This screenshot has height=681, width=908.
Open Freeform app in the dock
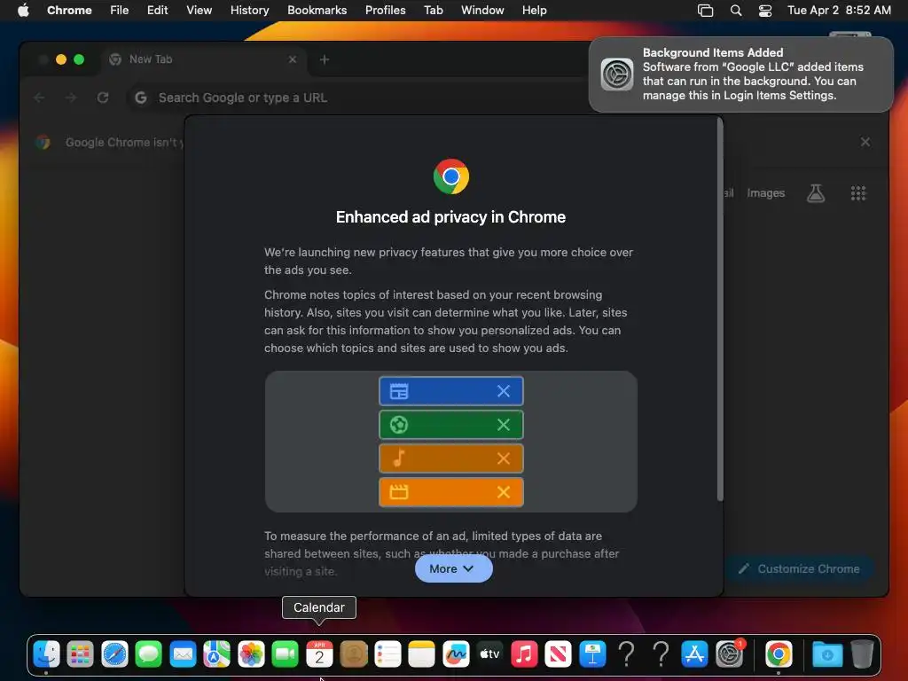click(x=456, y=654)
